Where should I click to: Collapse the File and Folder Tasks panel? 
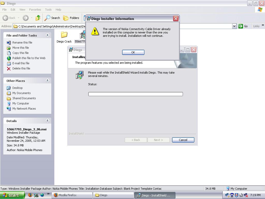coord(48,35)
